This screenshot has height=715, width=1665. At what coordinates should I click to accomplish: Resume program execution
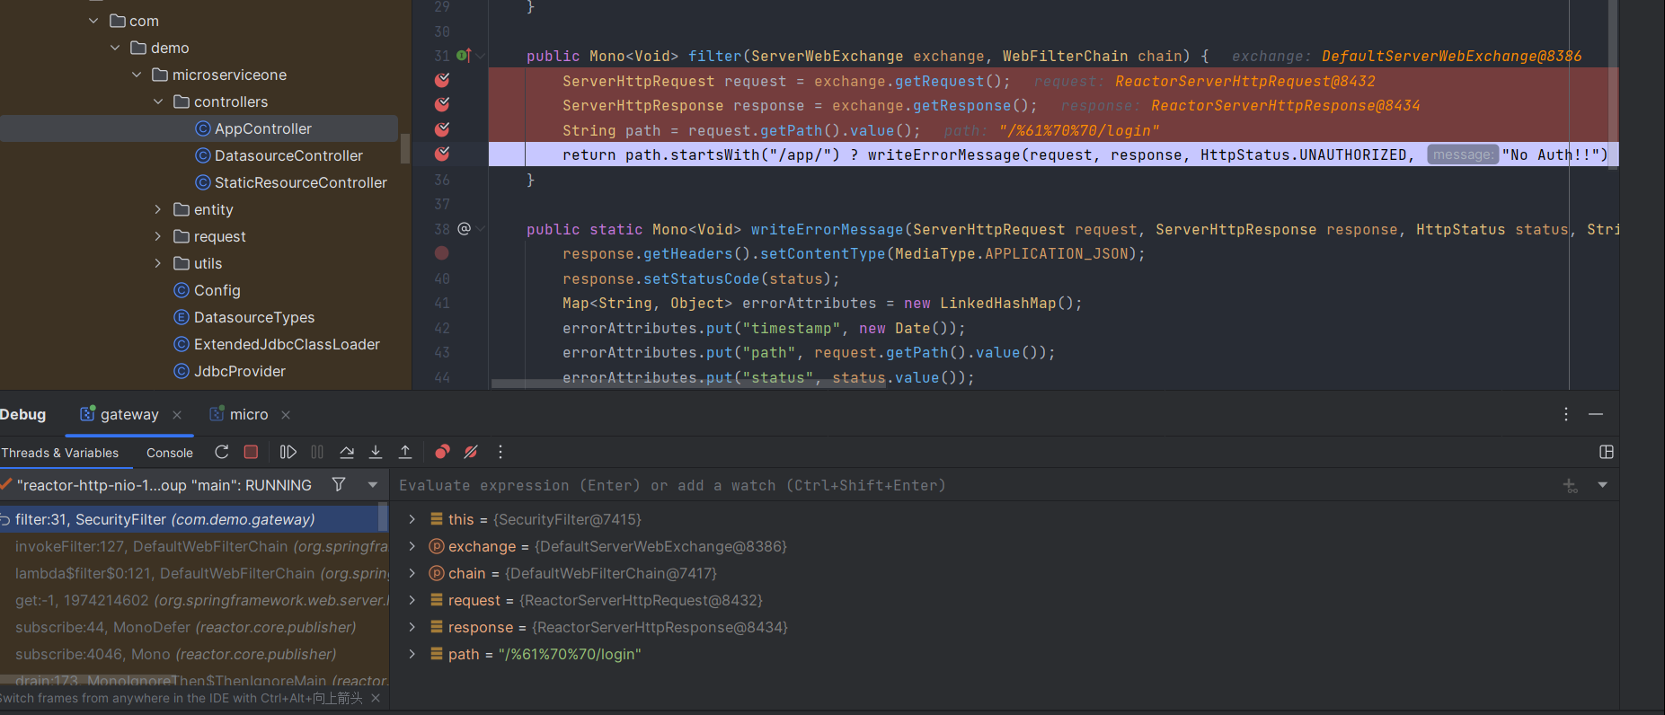click(x=288, y=452)
